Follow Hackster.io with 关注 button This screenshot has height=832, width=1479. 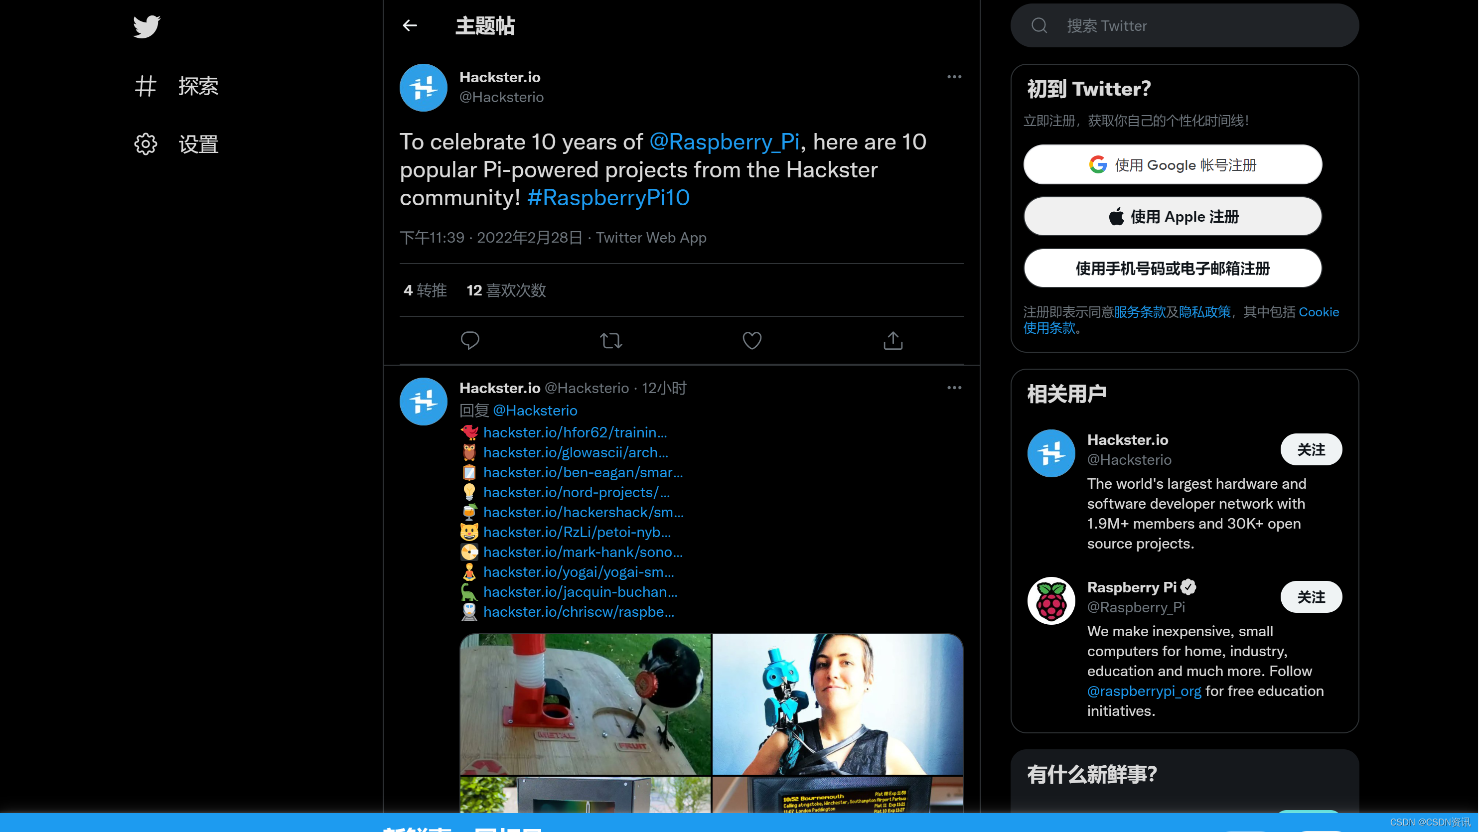click(1311, 449)
